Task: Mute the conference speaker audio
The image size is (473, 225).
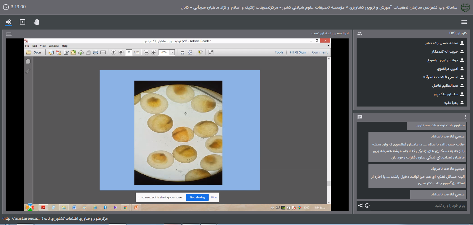Action: coord(9,22)
